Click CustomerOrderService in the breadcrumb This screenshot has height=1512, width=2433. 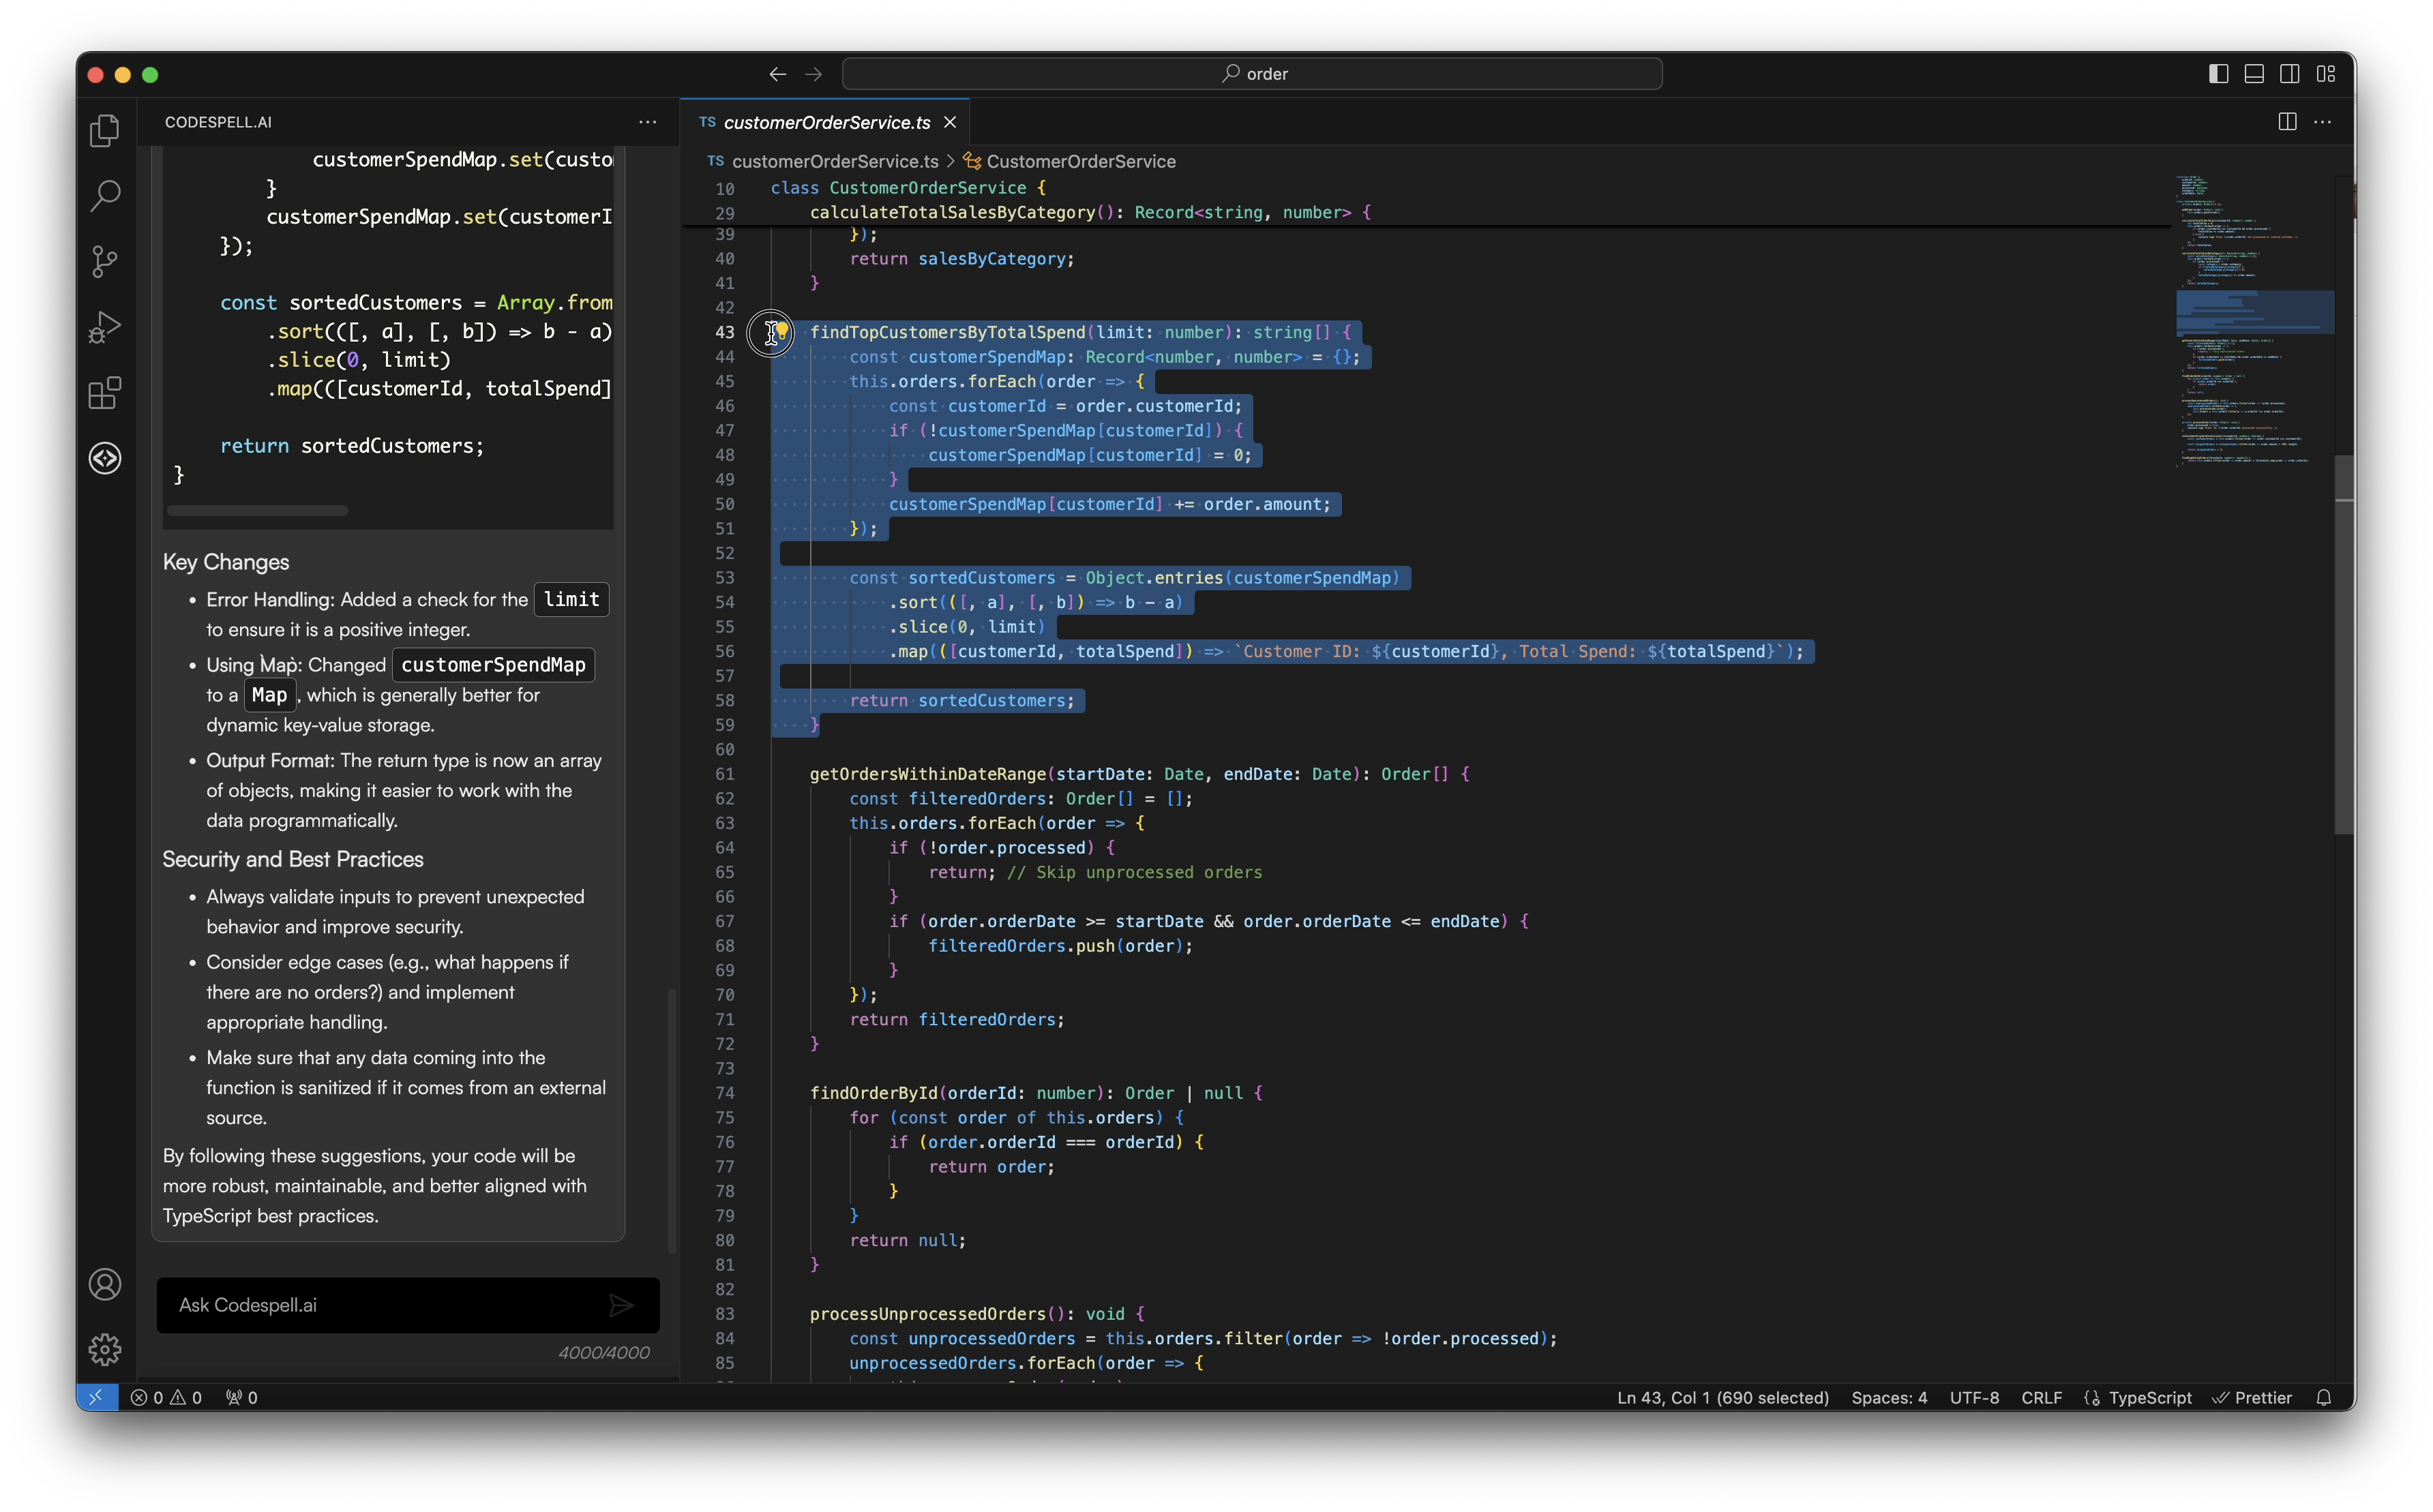[x=1080, y=162]
